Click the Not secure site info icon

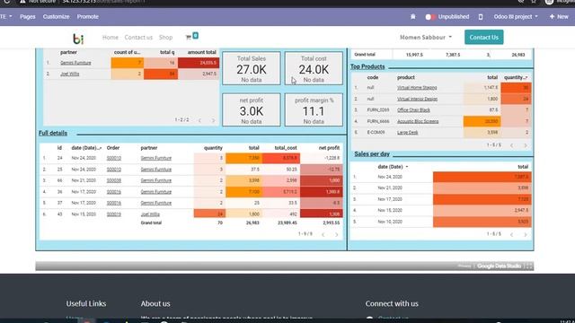22,2
